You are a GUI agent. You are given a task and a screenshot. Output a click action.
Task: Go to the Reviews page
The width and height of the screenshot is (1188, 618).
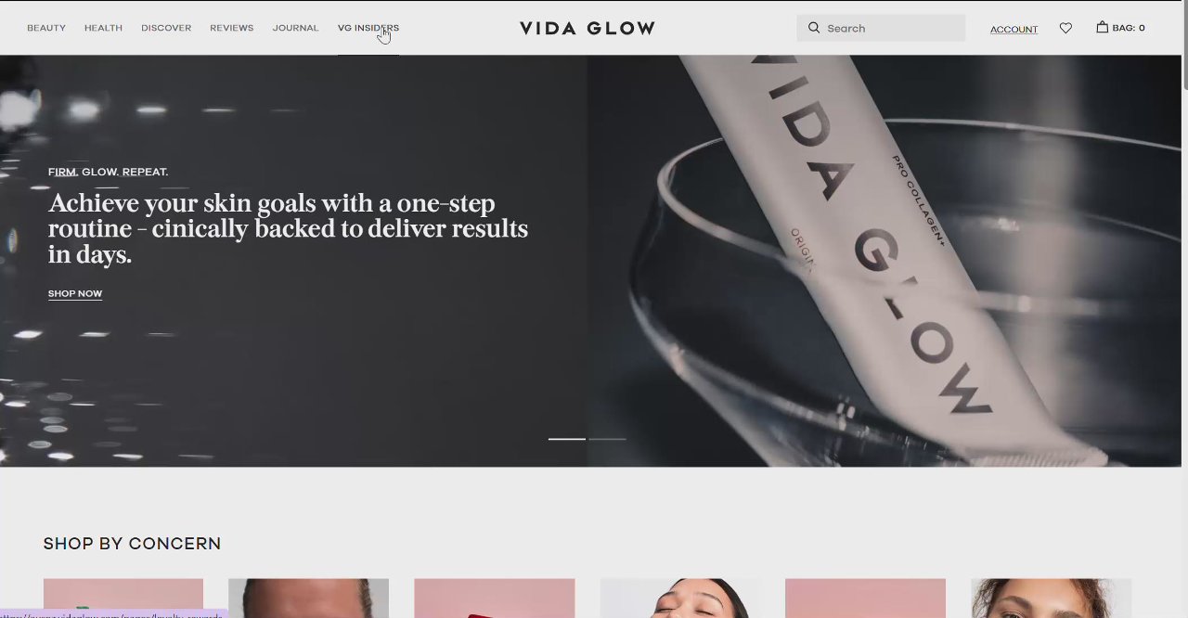[x=231, y=28]
